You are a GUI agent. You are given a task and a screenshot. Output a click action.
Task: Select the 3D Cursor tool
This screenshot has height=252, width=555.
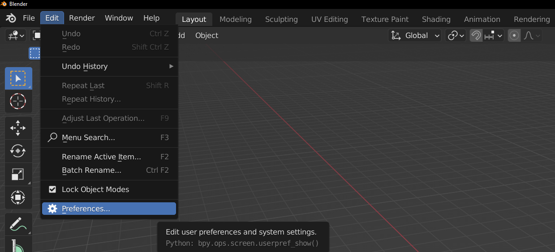(x=18, y=101)
